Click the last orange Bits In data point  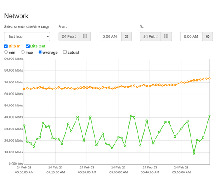tap(210, 79)
